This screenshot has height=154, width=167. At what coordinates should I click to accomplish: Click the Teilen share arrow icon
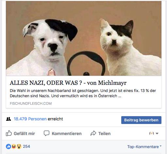[93, 133]
